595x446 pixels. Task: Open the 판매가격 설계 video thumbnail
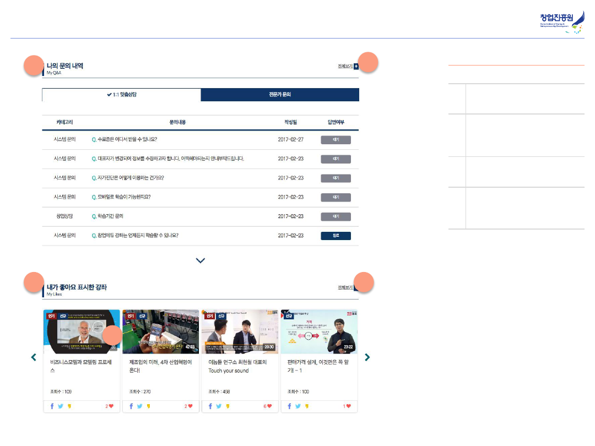coord(319,331)
